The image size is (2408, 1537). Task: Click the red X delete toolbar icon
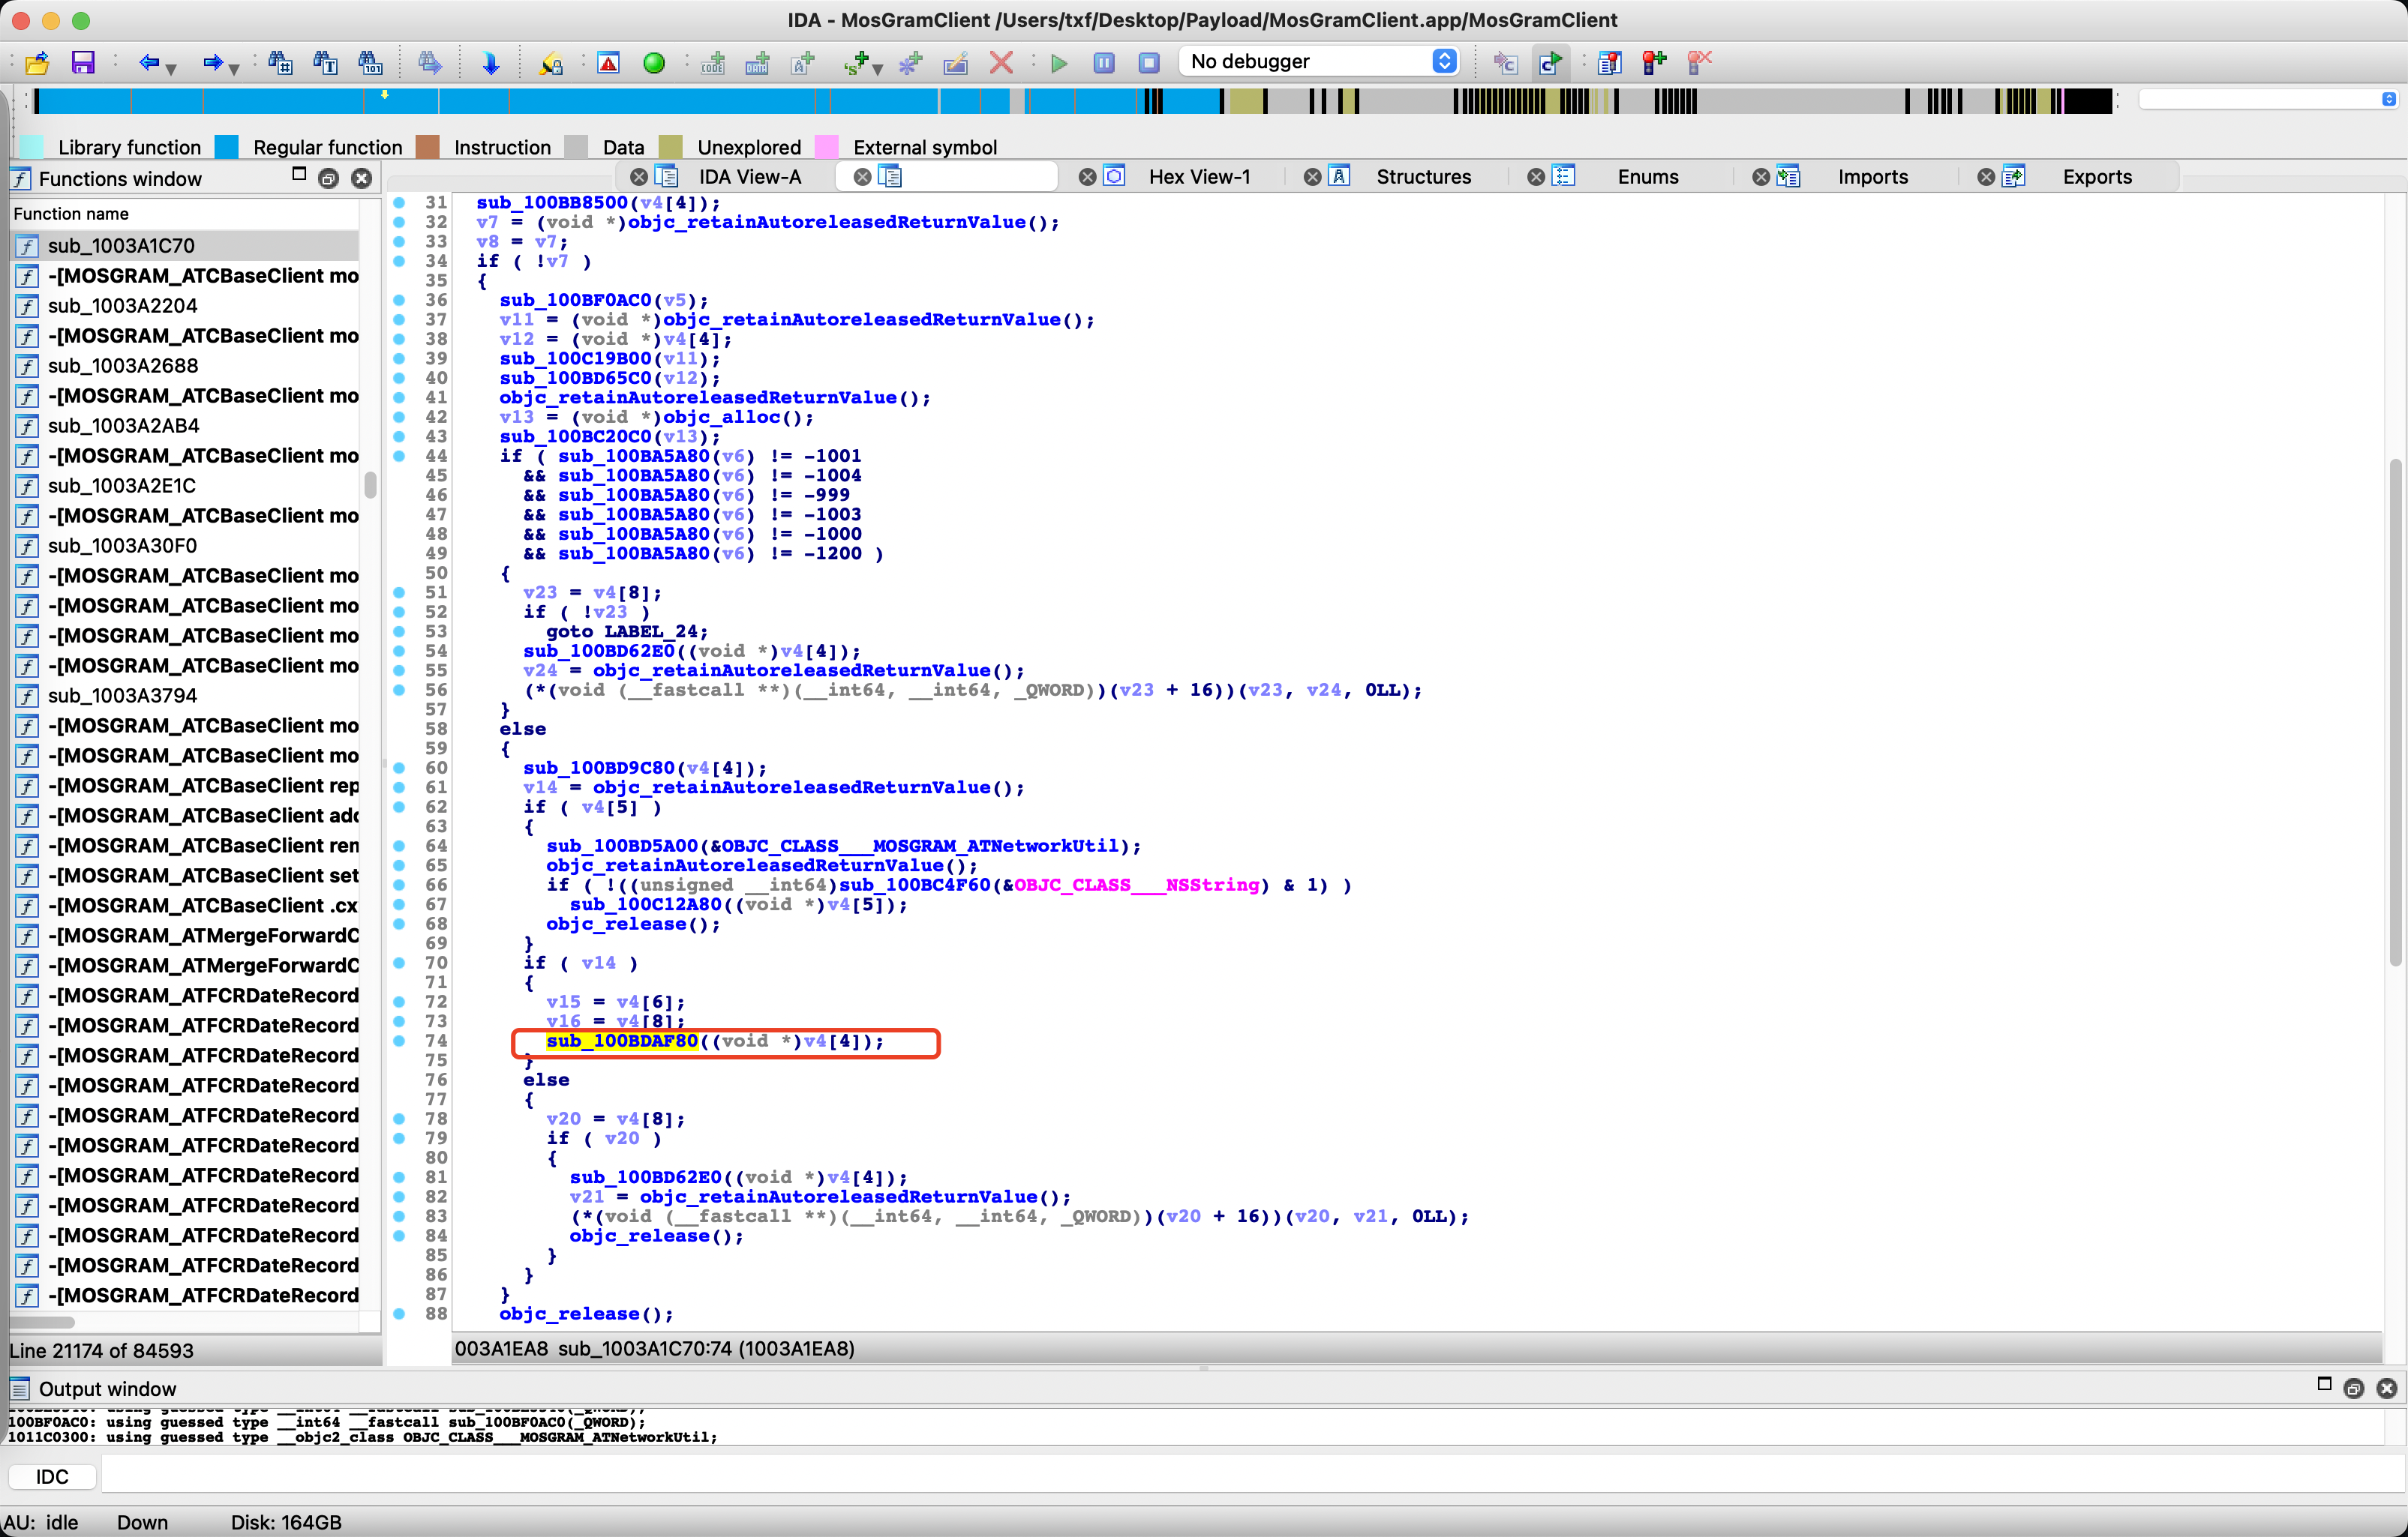pos(1001,63)
